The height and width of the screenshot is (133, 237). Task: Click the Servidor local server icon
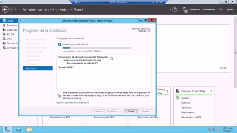[4, 25]
